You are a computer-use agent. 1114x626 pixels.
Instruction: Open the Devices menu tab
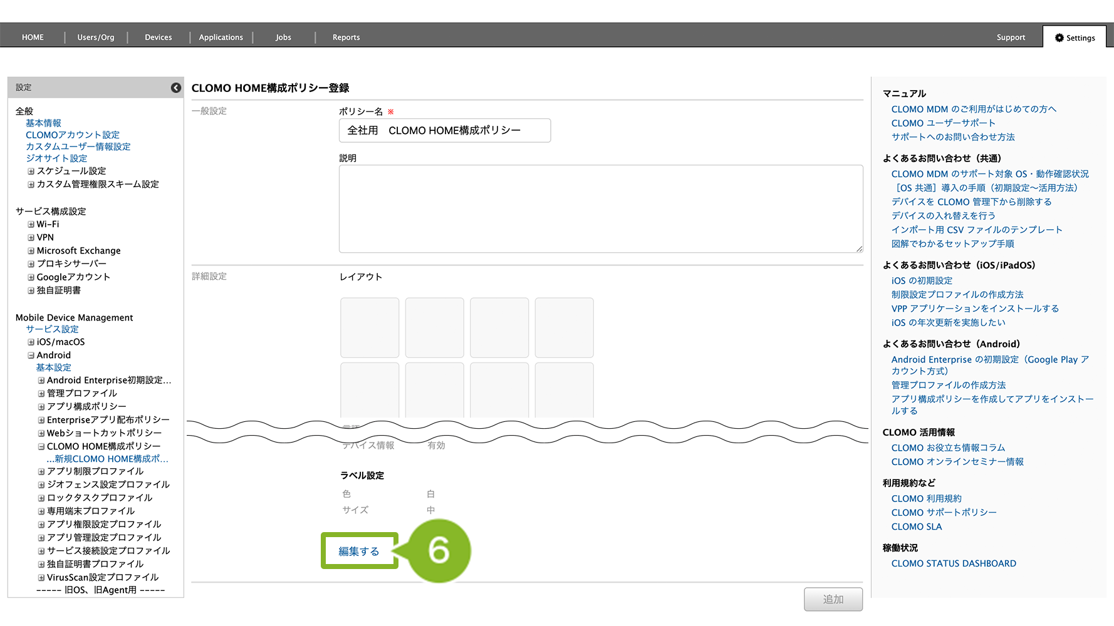click(158, 38)
